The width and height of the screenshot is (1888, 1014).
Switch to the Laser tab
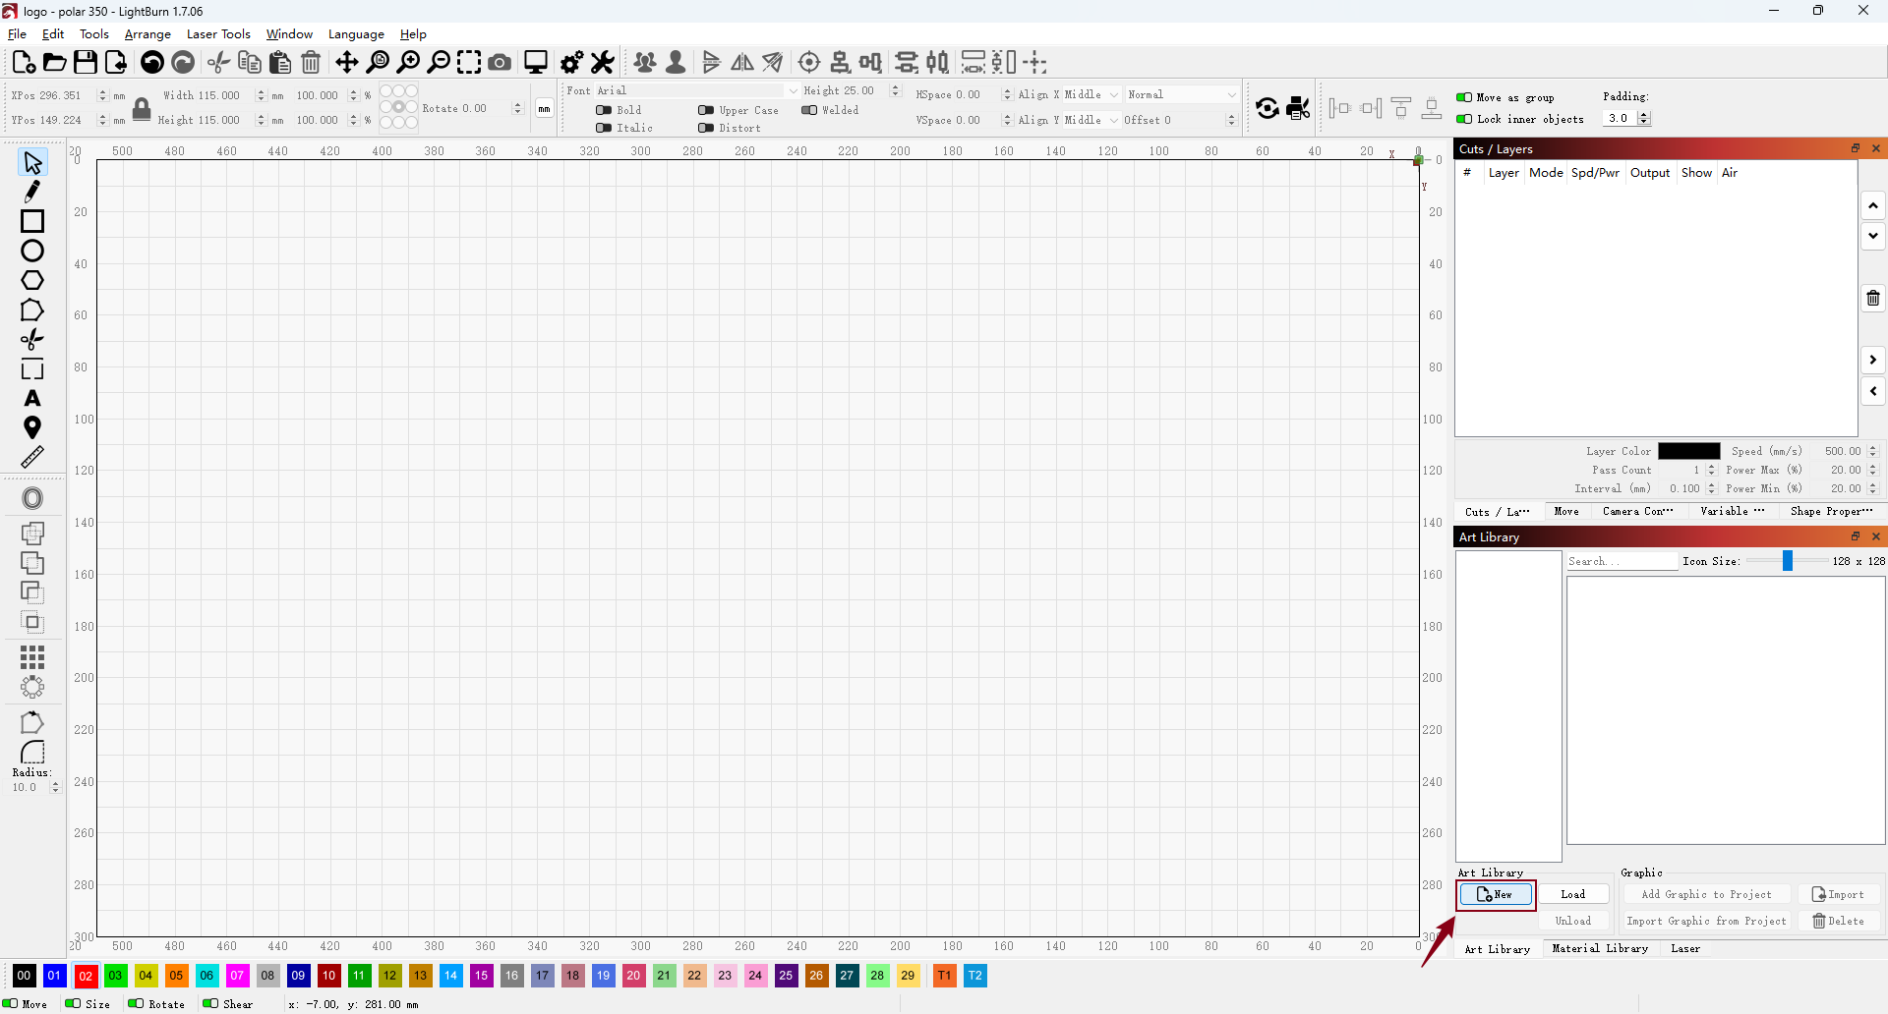[x=1685, y=948]
